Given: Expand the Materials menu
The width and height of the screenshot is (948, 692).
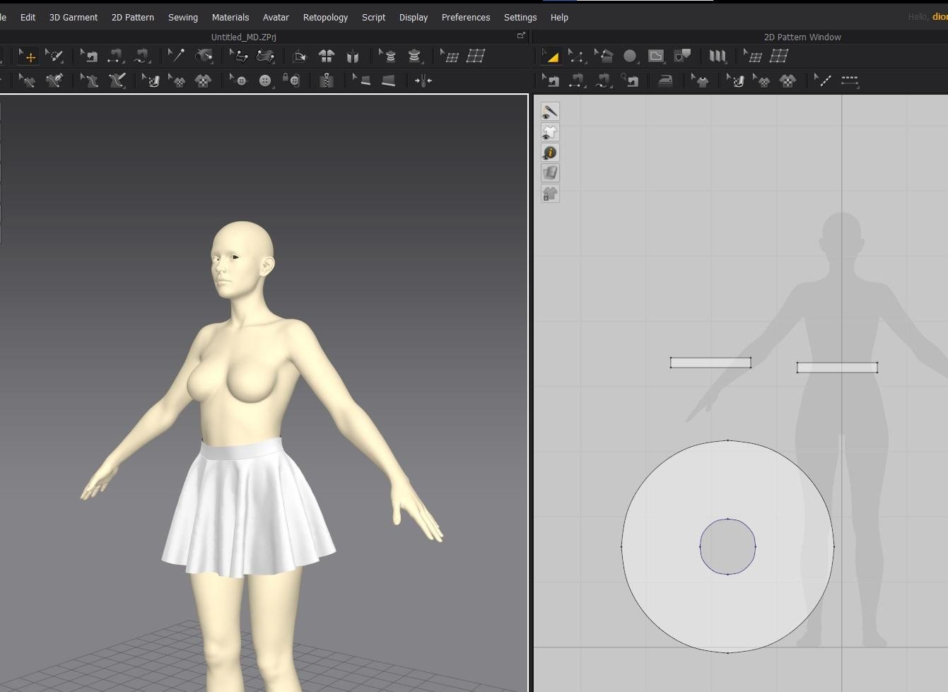Looking at the screenshot, I should 230,17.
